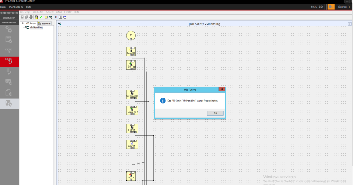Select the Administration sidebar section
353x185 pixels.
point(9,23)
